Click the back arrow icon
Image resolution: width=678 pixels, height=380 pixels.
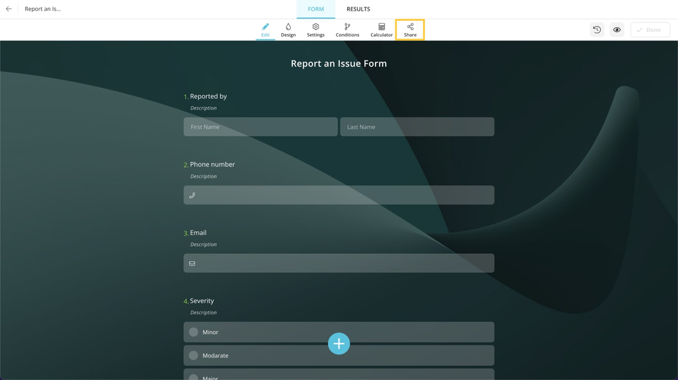9,9
